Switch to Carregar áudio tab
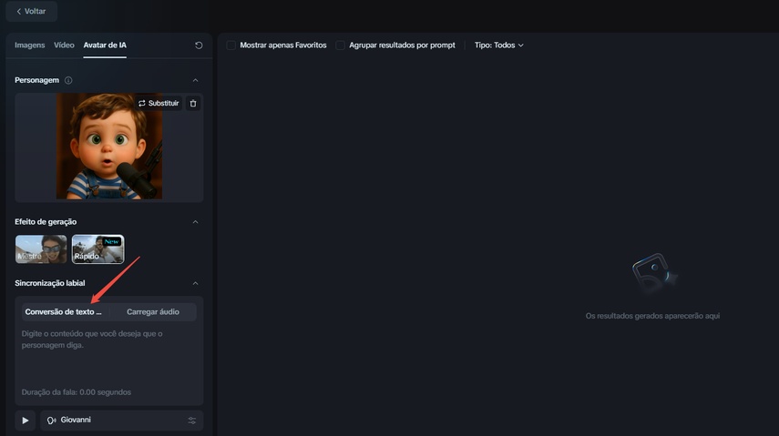 (153, 312)
